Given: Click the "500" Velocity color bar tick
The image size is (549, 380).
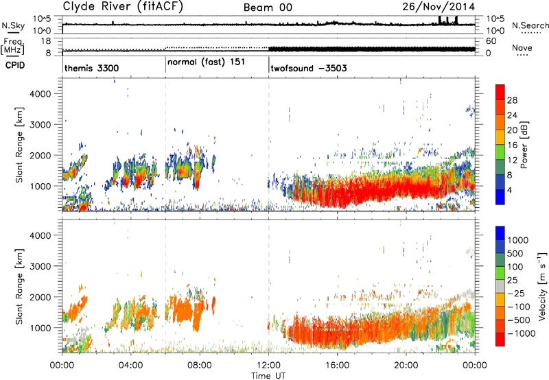Looking at the screenshot, I should (515, 254).
